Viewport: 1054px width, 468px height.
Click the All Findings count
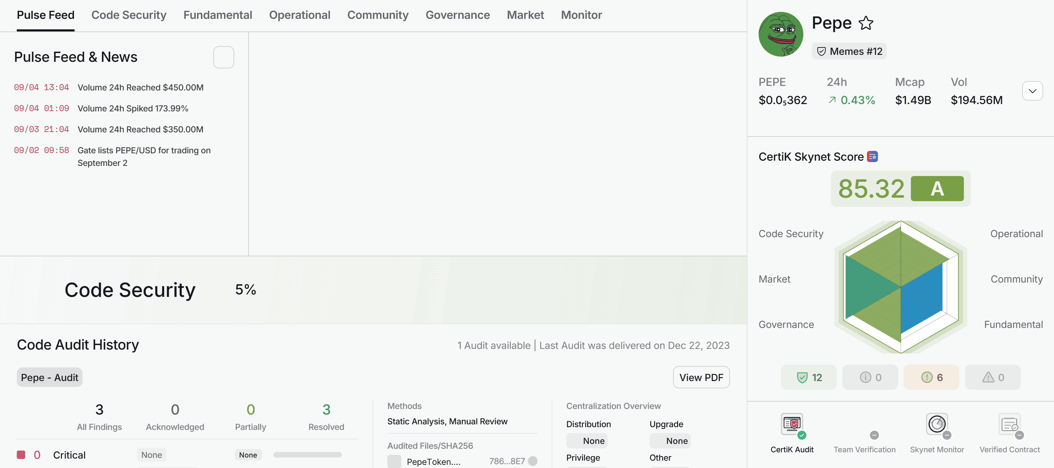click(99, 409)
